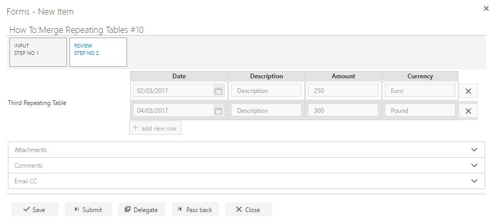
Task: Expand the Attachments section
Action: [x=246, y=149]
